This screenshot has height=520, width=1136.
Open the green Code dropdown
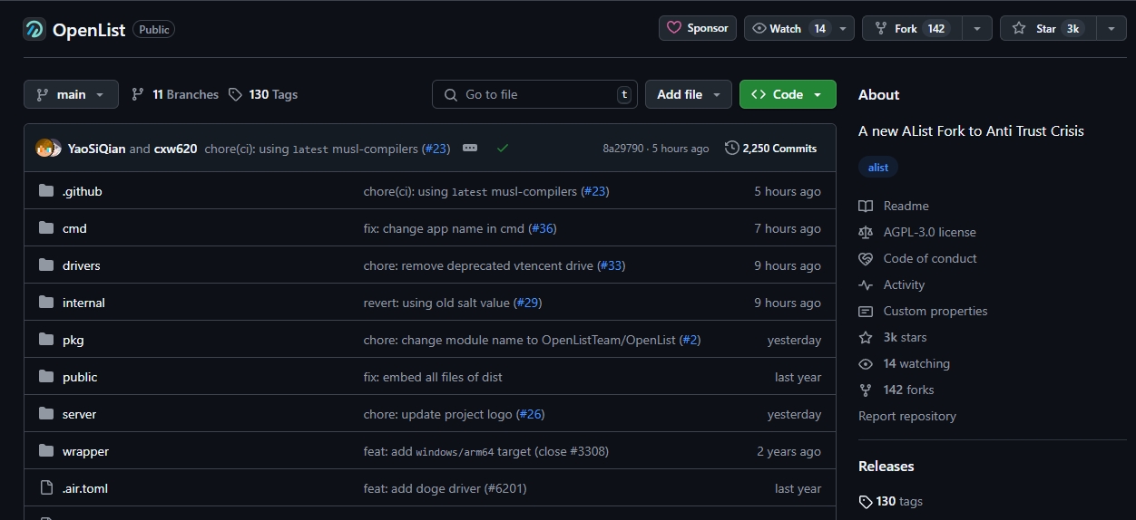pos(787,94)
